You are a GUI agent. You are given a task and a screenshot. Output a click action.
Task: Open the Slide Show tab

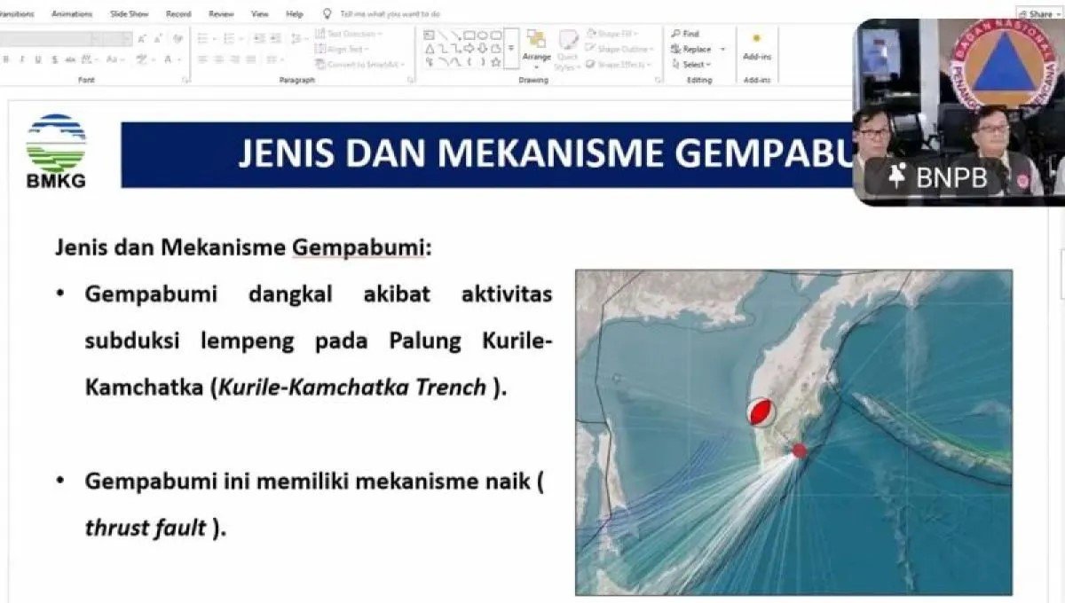pyautogui.click(x=130, y=14)
